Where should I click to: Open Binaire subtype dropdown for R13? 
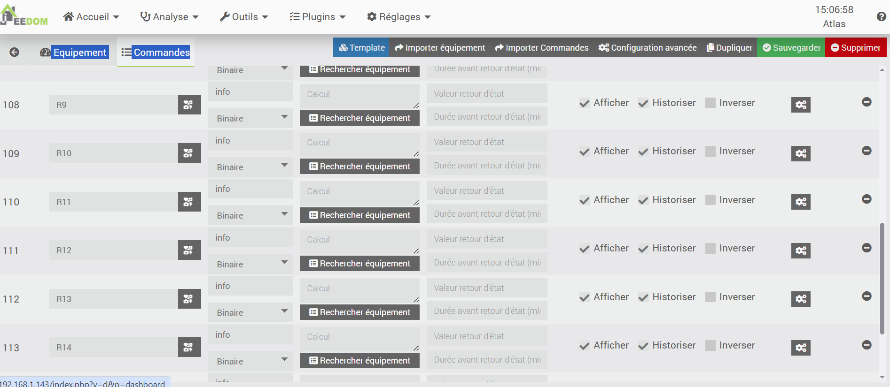(250, 312)
